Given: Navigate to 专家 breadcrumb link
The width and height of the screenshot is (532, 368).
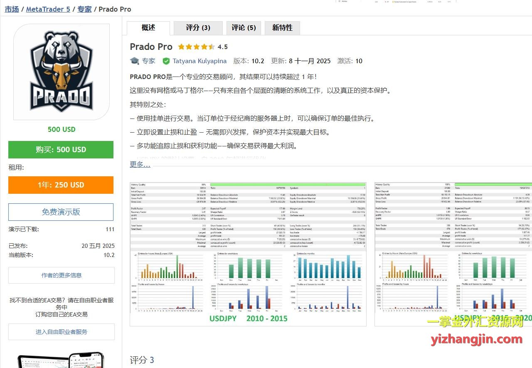Looking at the screenshot, I should (84, 9).
